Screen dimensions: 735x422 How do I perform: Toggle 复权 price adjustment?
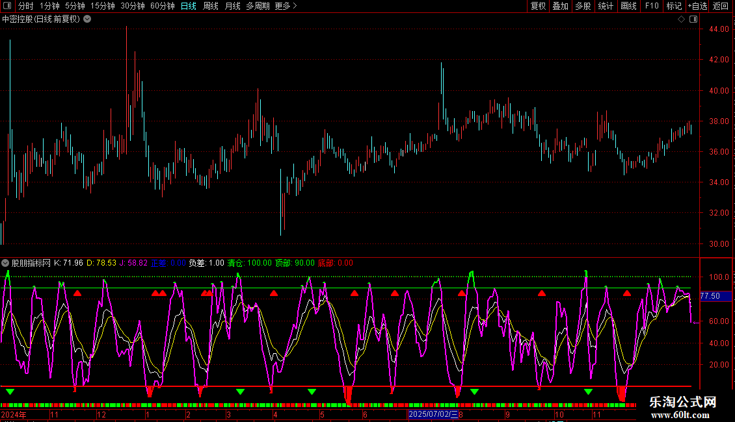539,6
